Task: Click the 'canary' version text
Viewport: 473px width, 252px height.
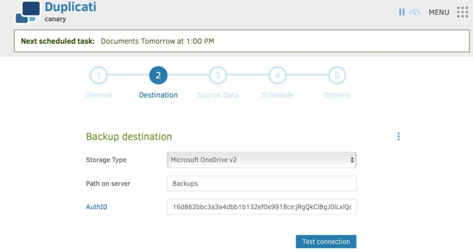Action: (x=55, y=19)
